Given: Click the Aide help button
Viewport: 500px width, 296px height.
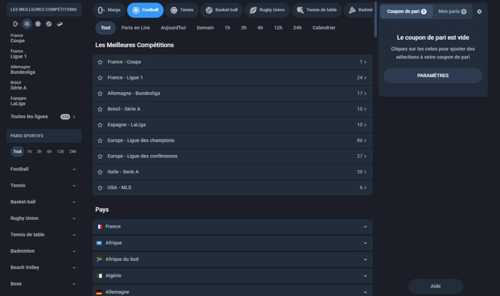Looking at the screenshot, I should pyautogui.click(x=435, y=286).
